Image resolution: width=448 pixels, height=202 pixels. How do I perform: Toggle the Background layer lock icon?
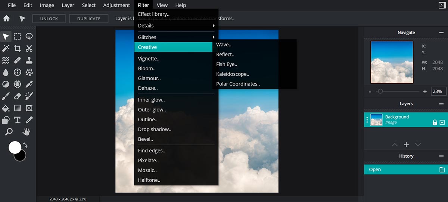(435, 122)
